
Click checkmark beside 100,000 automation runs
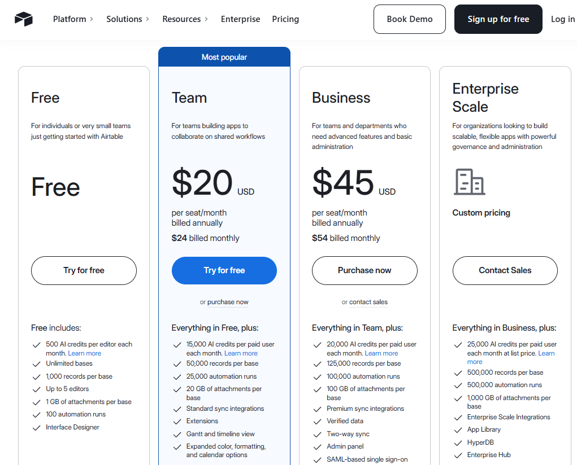pos(317,377)
